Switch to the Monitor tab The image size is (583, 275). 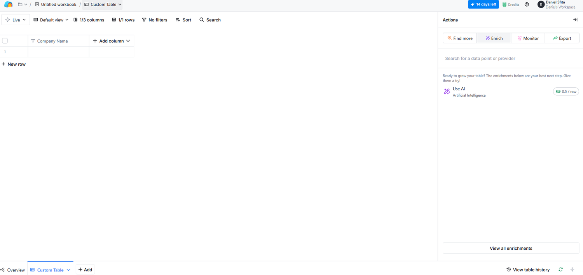(x=528, y=38)
